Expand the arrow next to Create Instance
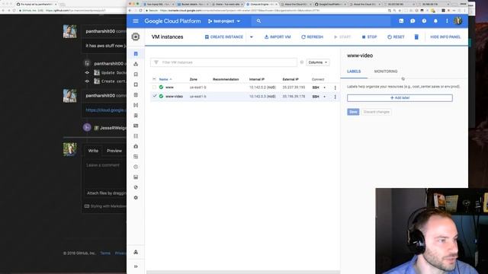The image size is (488, 274). 252,37
